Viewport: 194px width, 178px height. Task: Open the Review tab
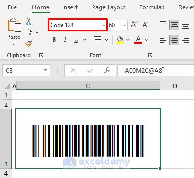(186, 7)
